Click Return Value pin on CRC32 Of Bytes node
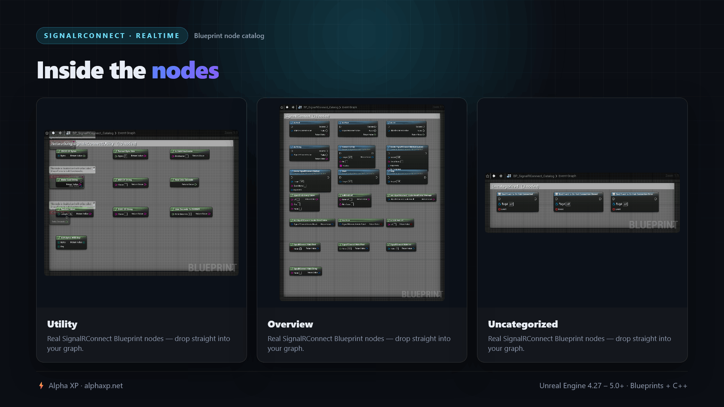The image size is (724, 407). (x=84, y=156)
